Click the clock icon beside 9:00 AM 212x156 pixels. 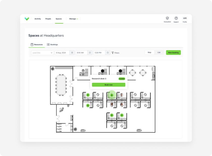90,53
